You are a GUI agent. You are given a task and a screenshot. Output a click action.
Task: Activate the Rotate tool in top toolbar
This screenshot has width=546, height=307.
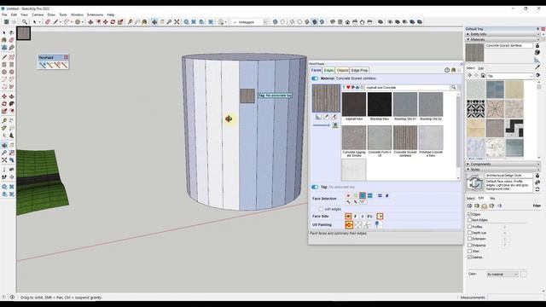tap(113, 21)
